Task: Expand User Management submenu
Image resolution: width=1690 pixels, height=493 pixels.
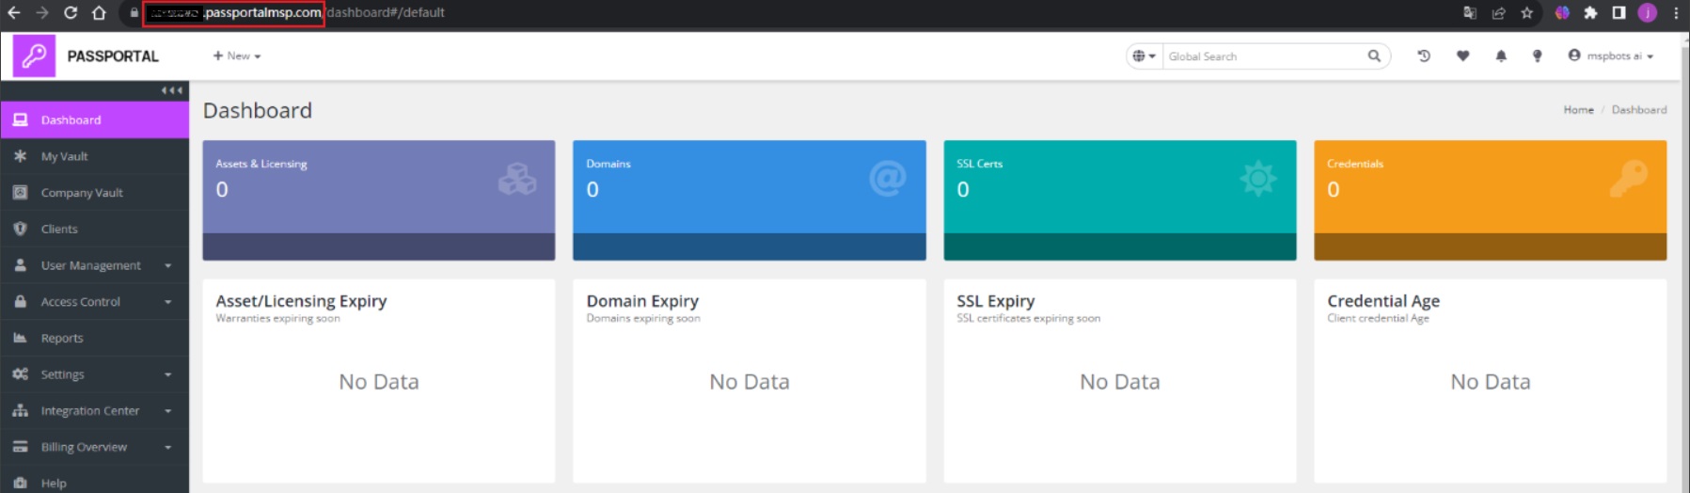Action: pyautogui.click(x=94, y=265)
